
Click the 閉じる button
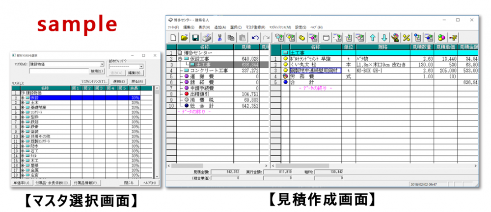pyautogui.click(x=129, y=183)
